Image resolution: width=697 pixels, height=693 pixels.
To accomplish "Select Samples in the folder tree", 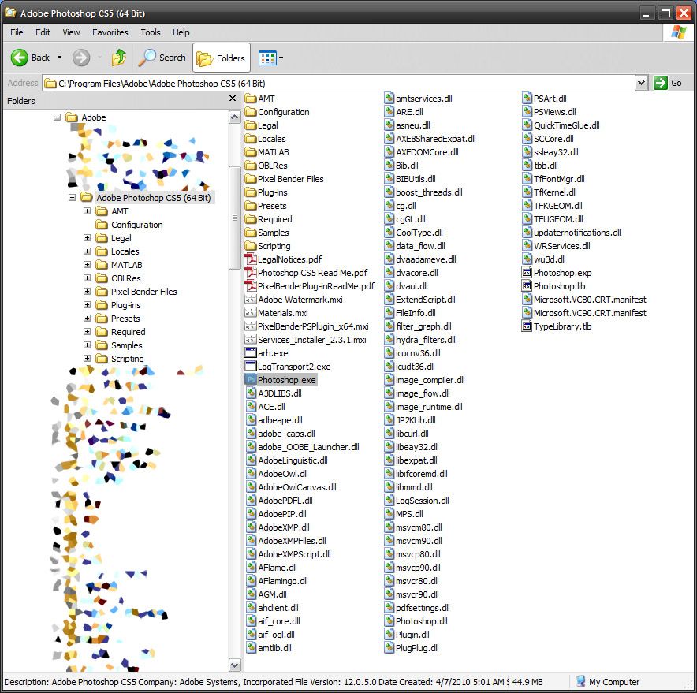I will tap(127, 345).
